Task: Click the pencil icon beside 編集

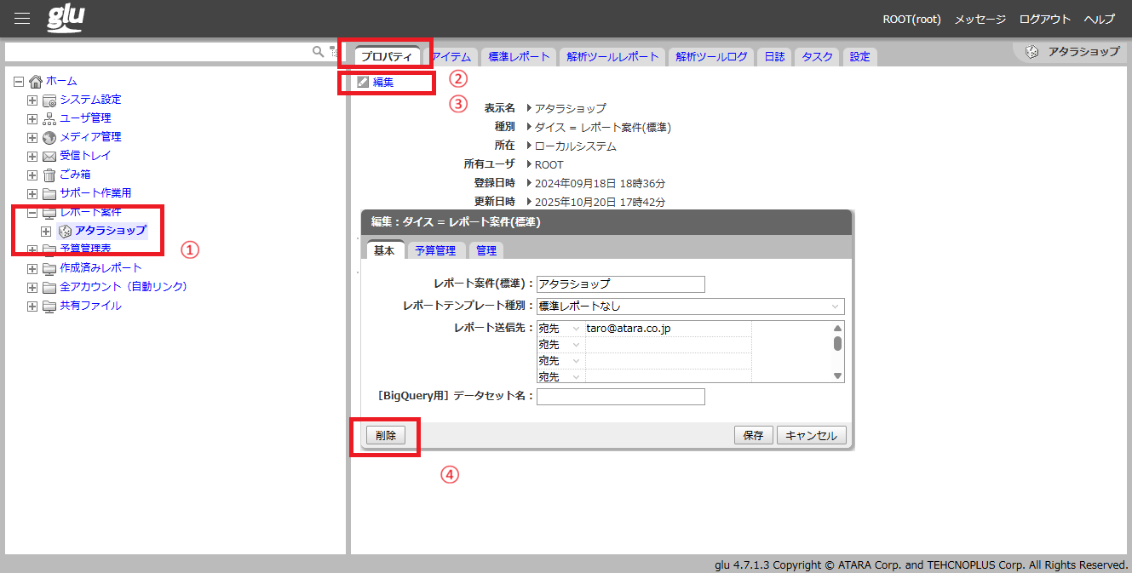Action: click(x=364, y=82)
